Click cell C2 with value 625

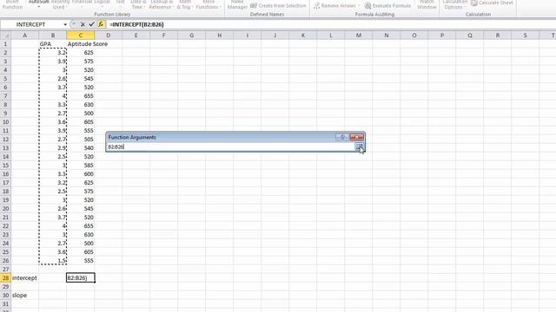tap(81, 52)
